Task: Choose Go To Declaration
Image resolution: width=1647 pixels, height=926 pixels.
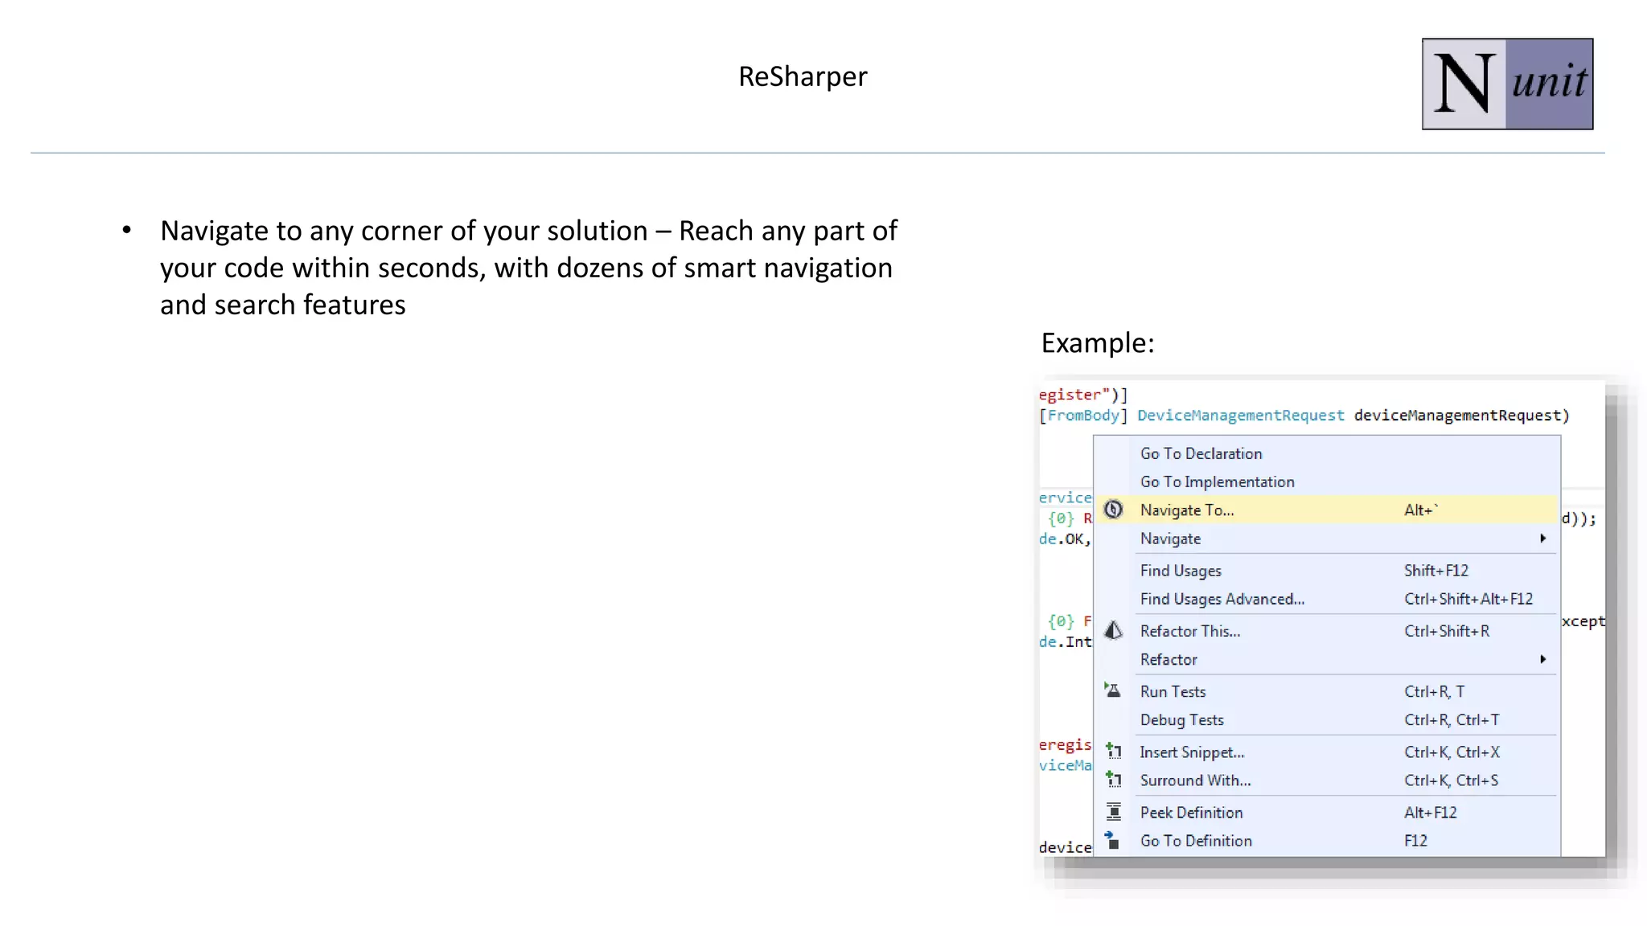Action: pyautogui.click(x=1326, y=453)
